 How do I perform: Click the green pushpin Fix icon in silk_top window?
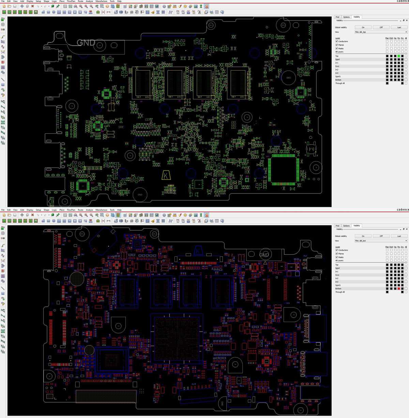[58, 6]
